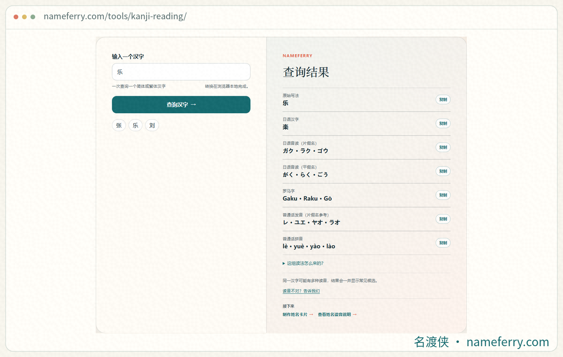Click the browser address bar URL

click(x=115, y=16)
